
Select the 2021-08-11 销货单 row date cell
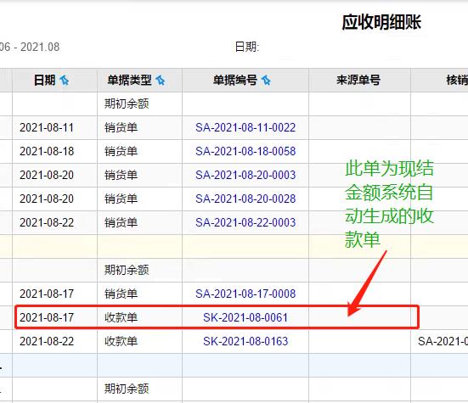(x=54, y=127)
